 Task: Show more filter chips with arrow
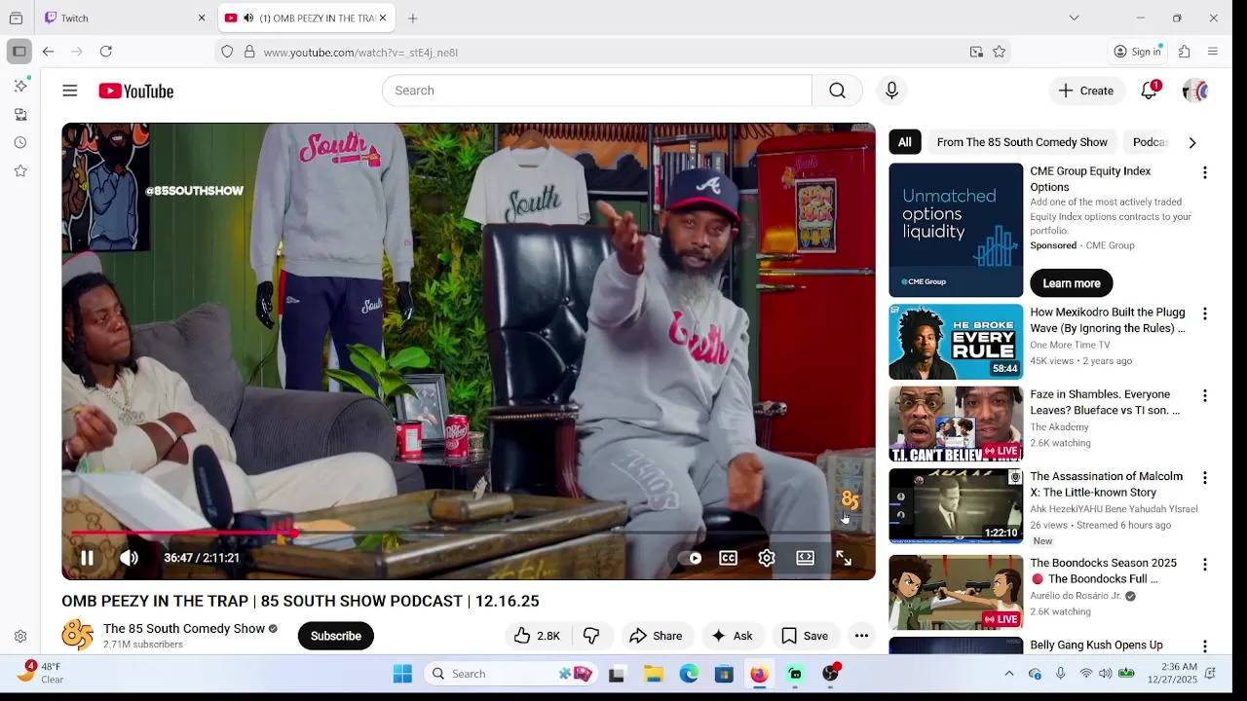click(x=1192, y=142)
